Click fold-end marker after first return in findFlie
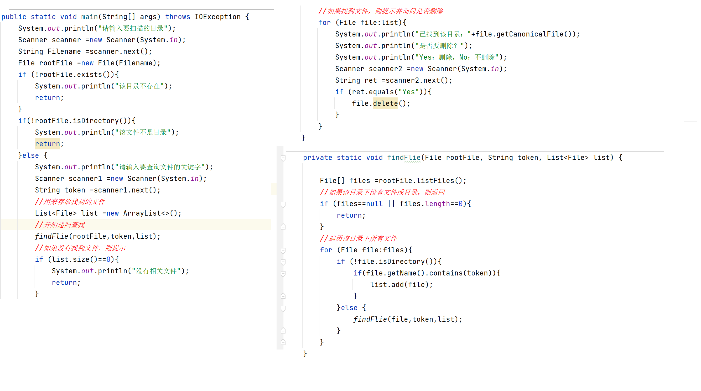701x391 pixels. tap(283, 227)
